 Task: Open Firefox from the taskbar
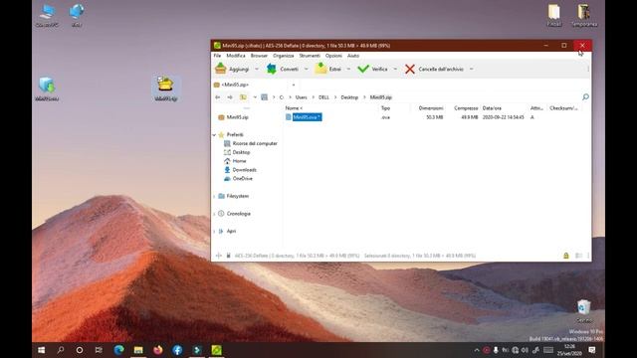[157, 349]
